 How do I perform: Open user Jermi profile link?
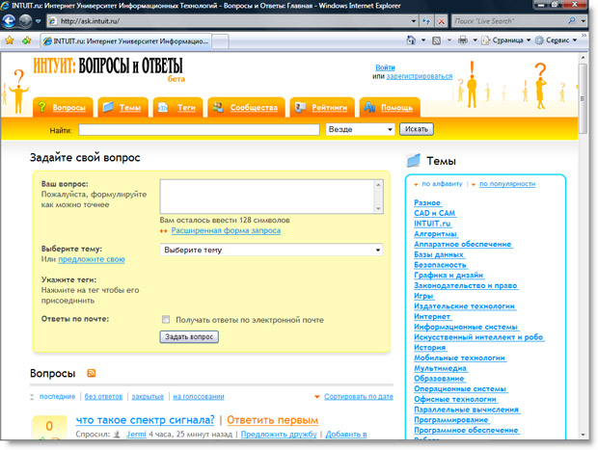coord(136,434)
